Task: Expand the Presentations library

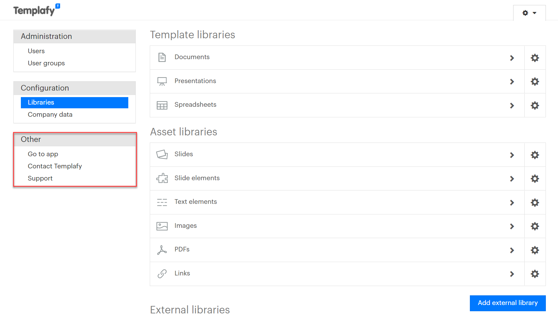Action: tap(512, 82)
